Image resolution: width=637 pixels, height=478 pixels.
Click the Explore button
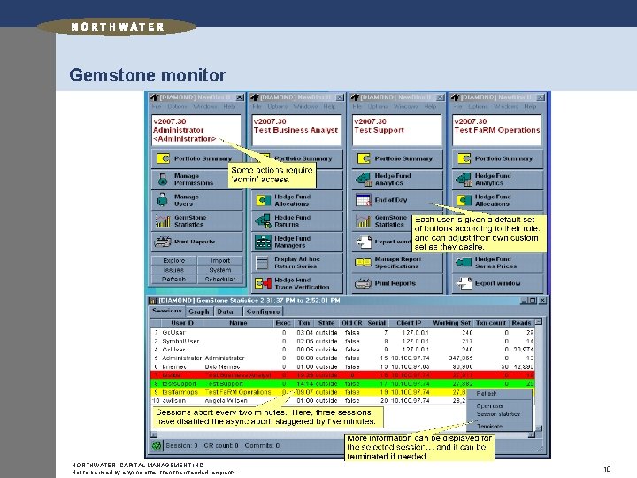(x=174, y=260)
